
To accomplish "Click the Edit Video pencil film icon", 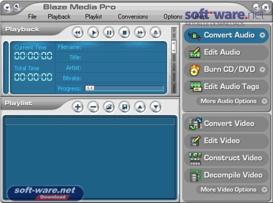I will coord(195,141).
